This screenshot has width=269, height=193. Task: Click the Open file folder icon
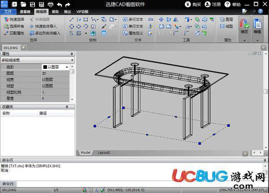click(x=23, y=4)
